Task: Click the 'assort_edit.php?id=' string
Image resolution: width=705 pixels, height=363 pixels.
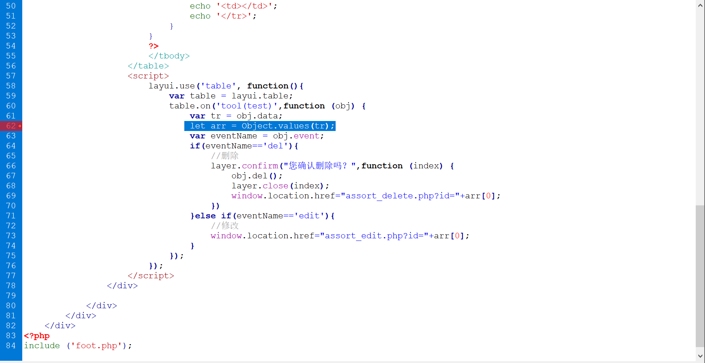Action: (375, 236)
